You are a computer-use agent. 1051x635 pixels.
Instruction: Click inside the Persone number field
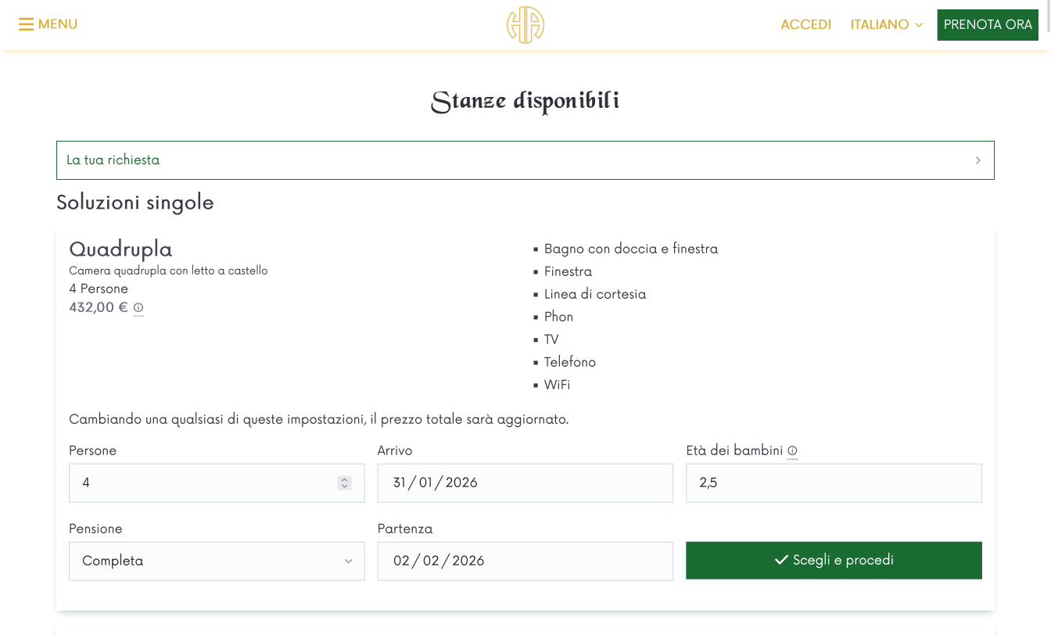coord(195,483)
